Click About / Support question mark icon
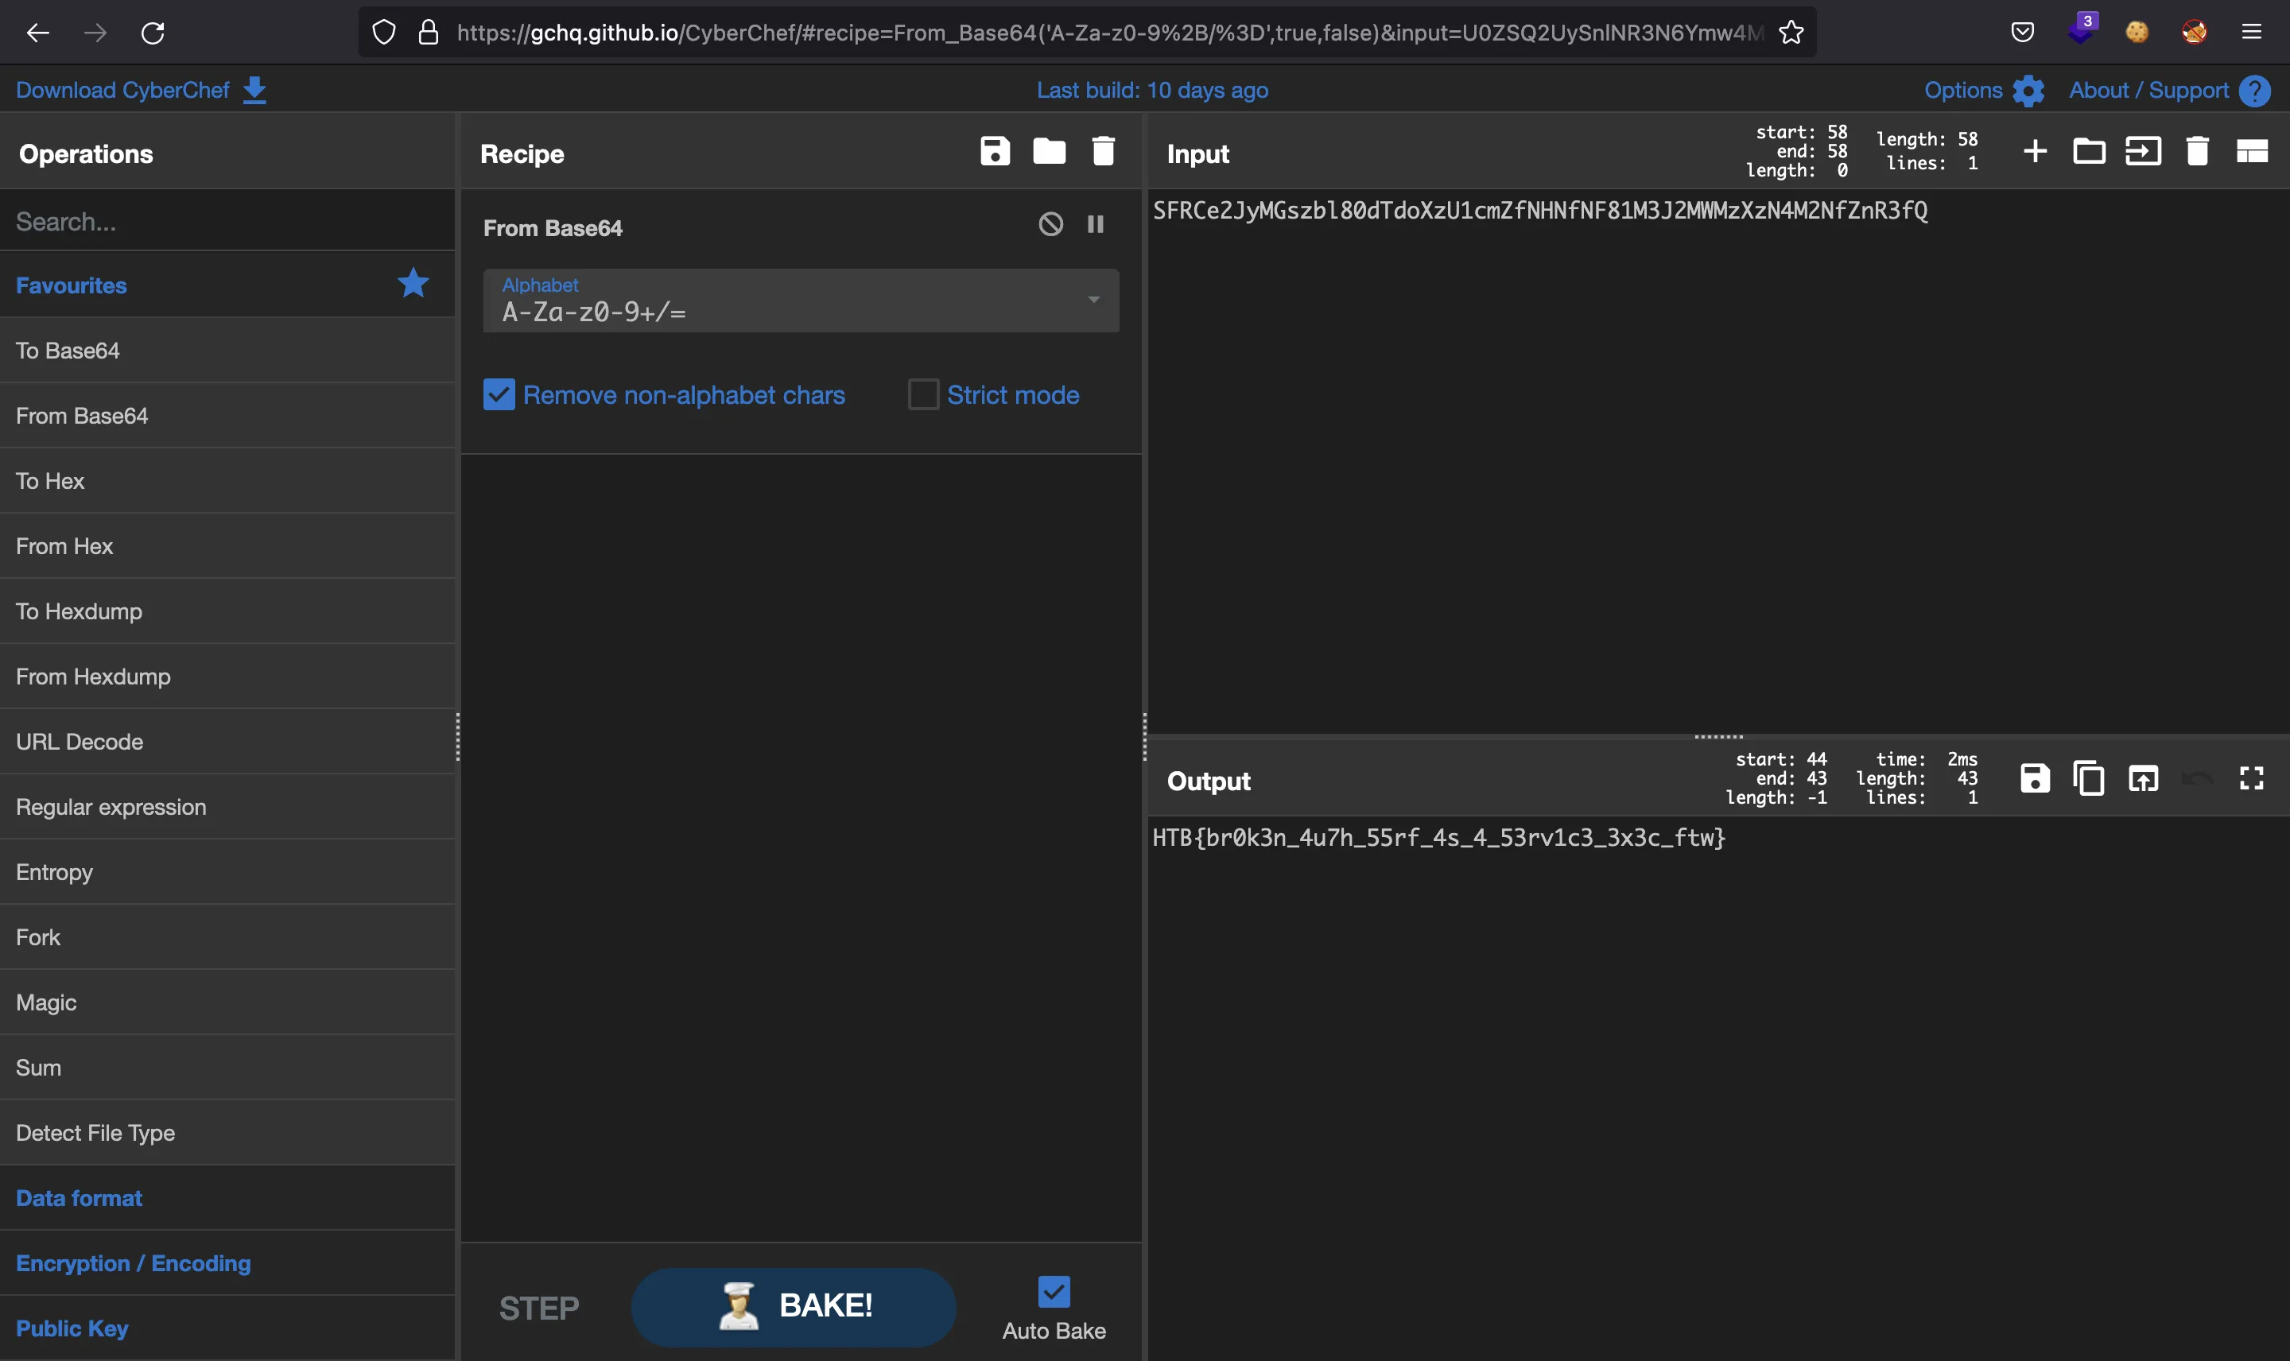The image size is (2290, 1361). point(2254,90)
